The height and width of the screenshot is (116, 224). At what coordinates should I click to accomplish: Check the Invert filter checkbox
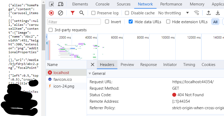click(107, 22)
